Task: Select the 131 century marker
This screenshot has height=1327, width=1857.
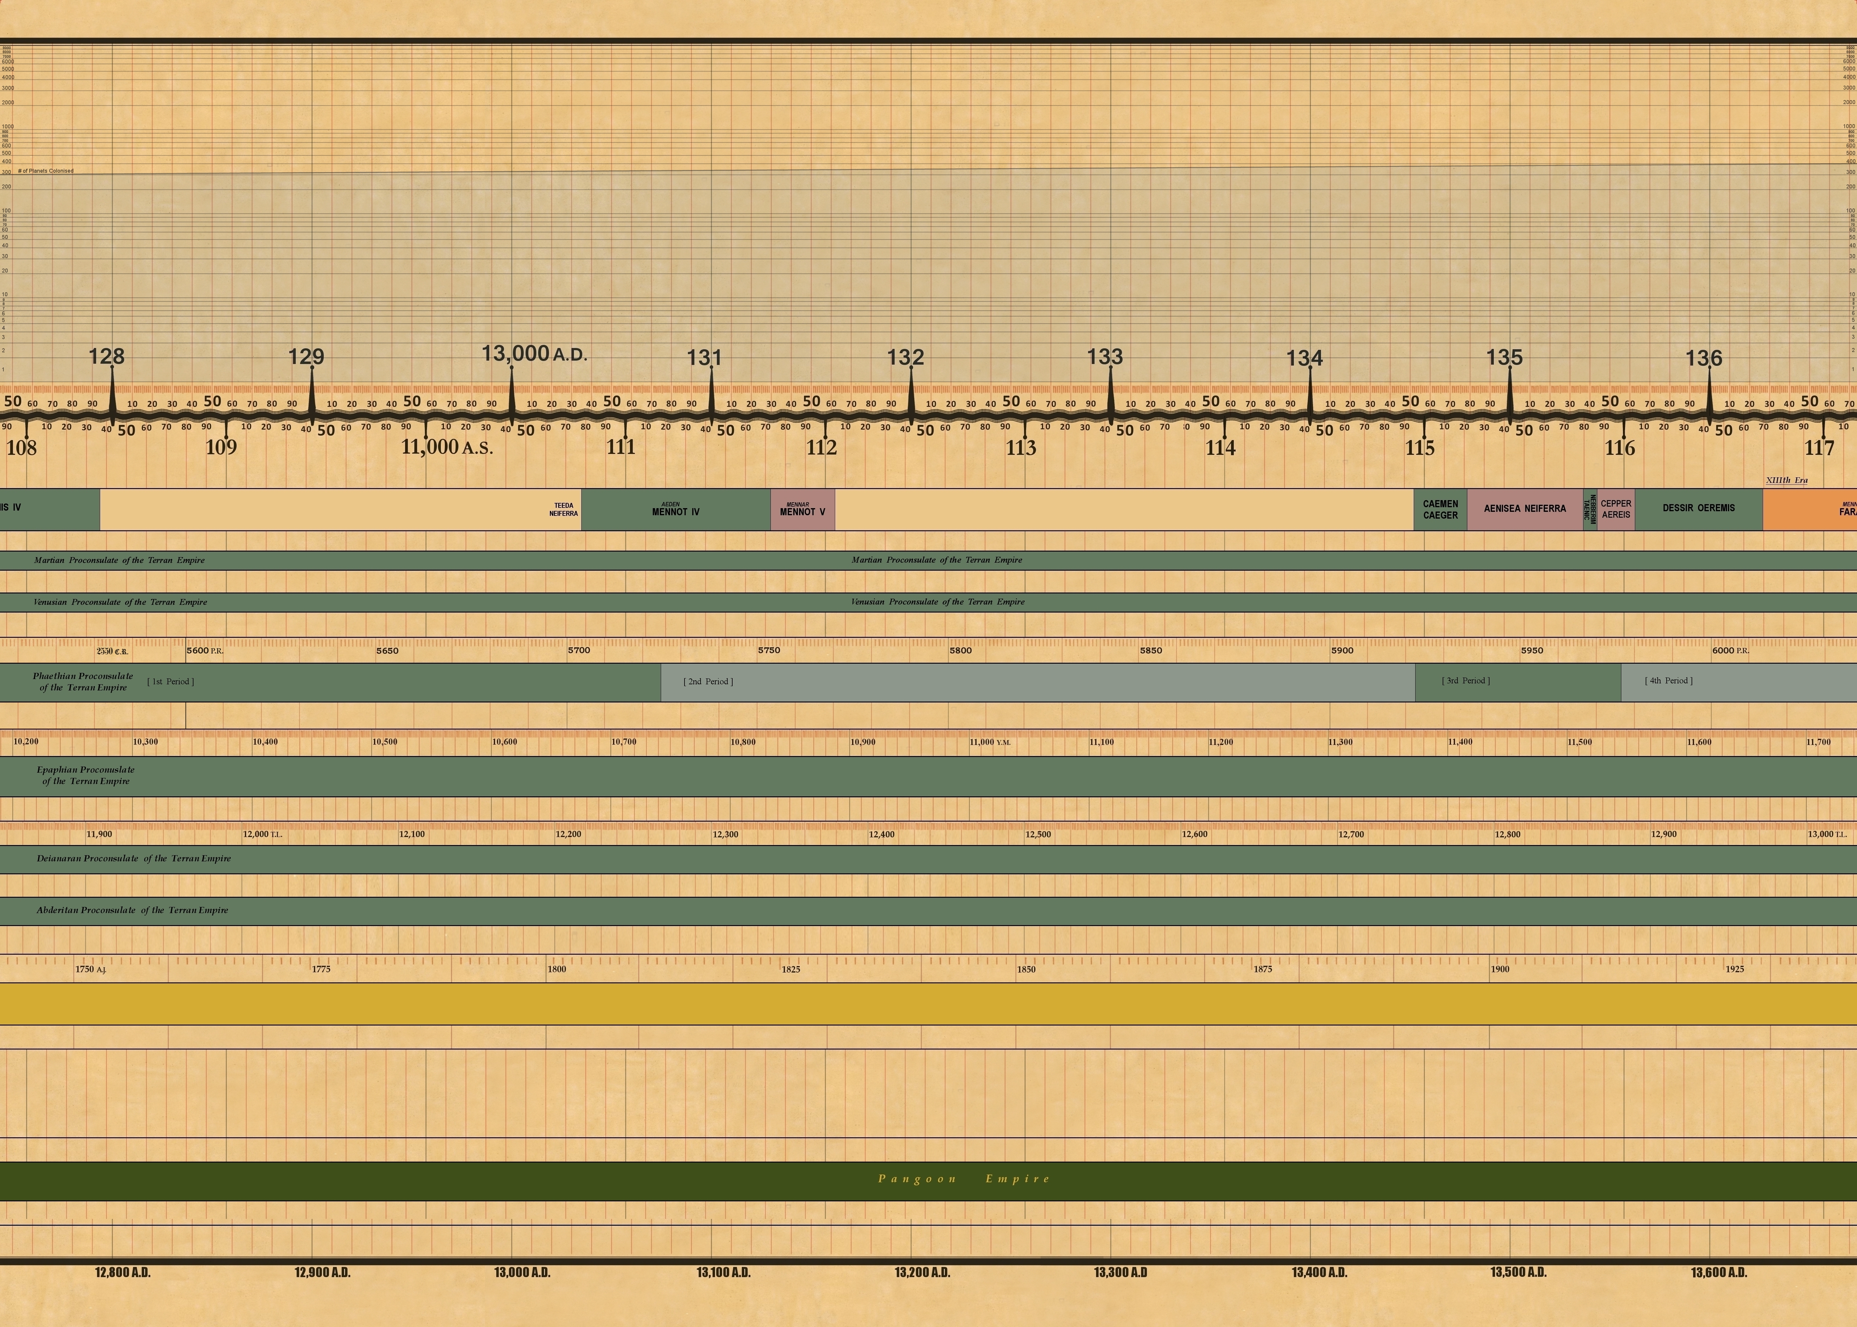Action: [x=705, y=357]
